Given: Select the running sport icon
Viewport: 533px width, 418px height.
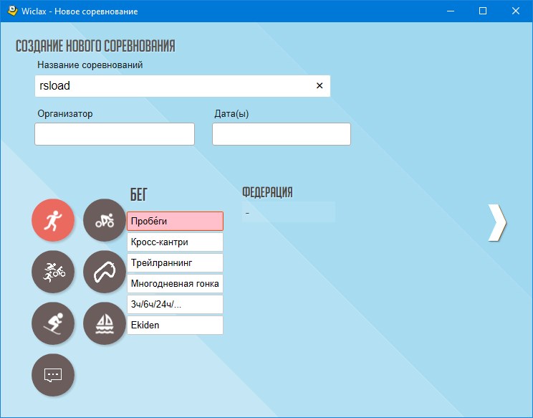Looking at the screenshot, I should coord(53,220).
